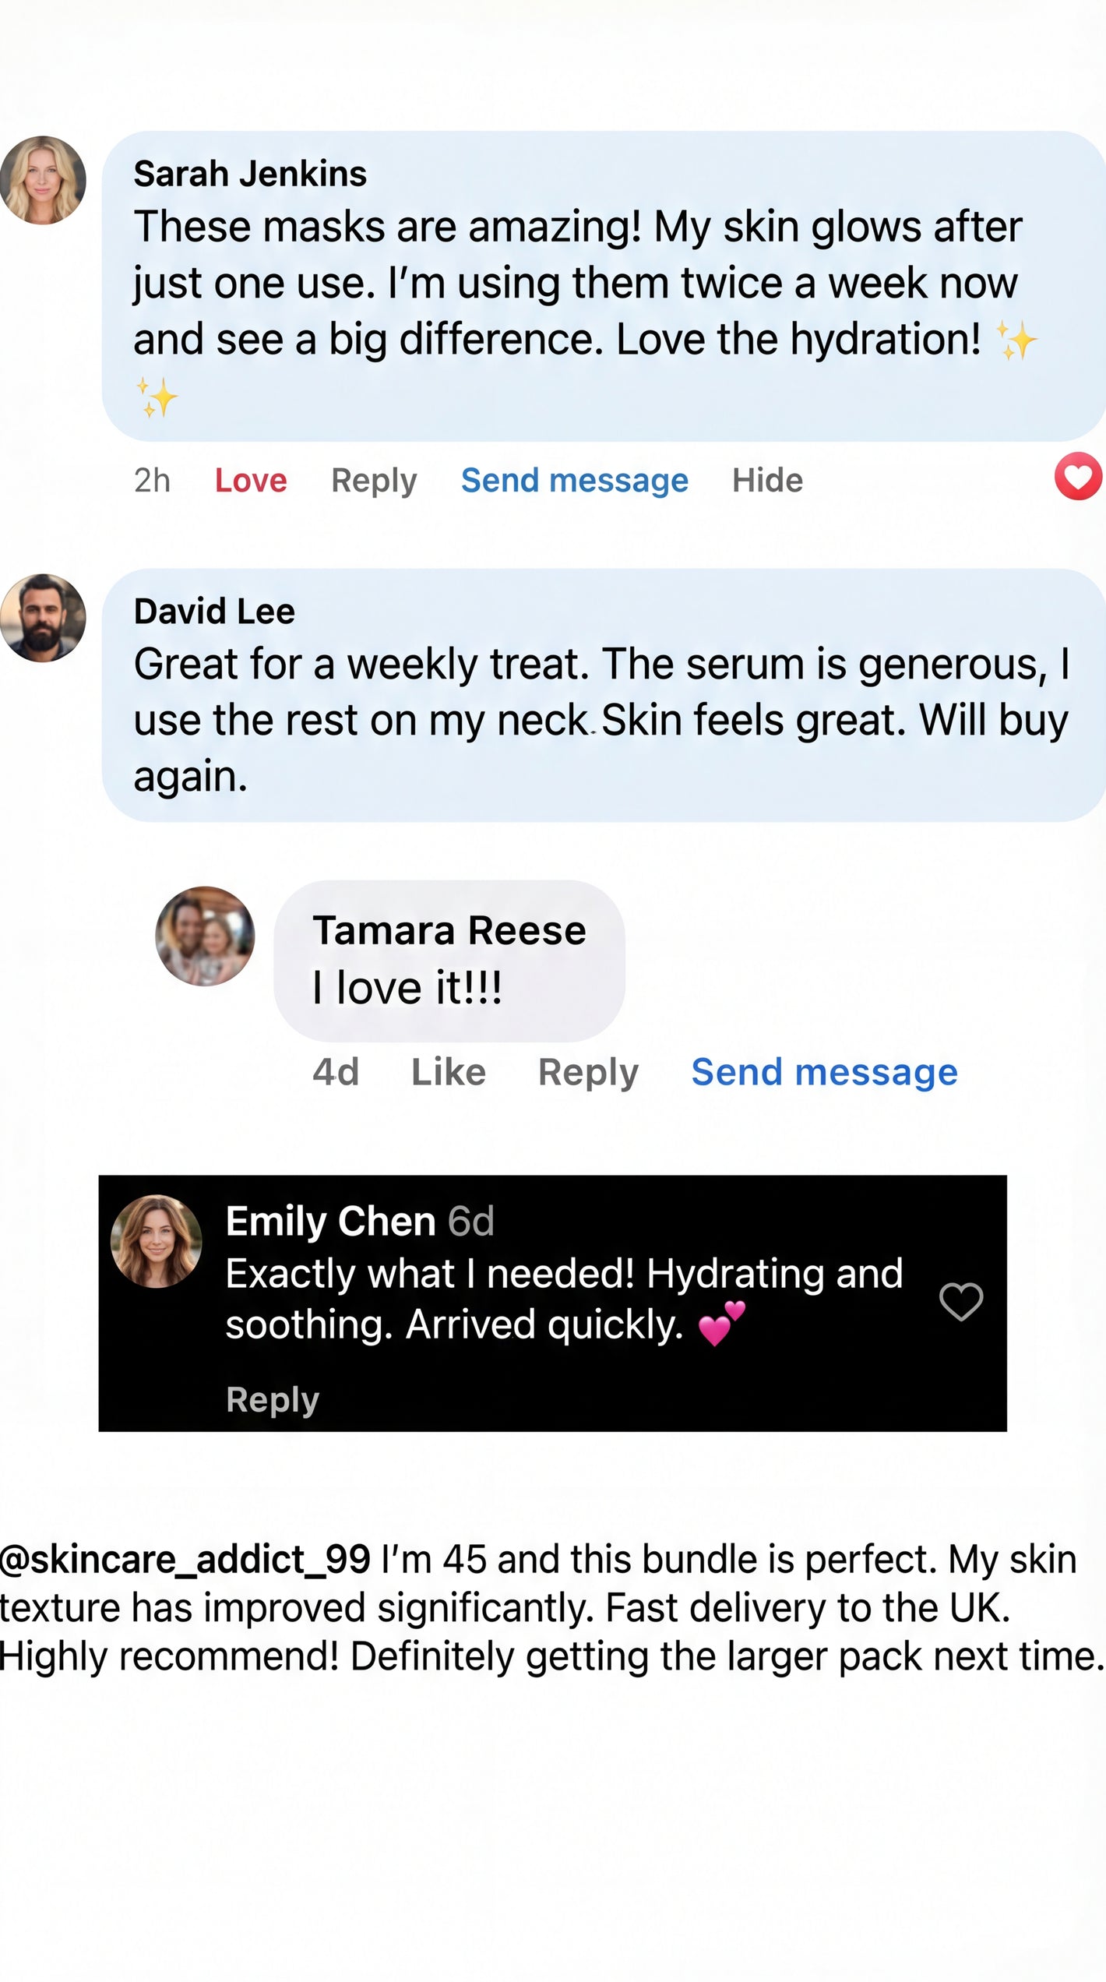
Task: Send message to Tamara Reese
Action: [824, 1073]
